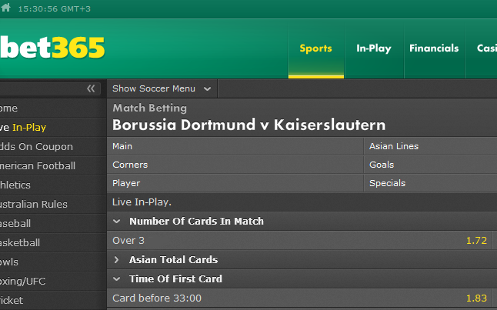Open the Show Soccer Menu dropdown
This screenshot has width=497, height=310.
[x=162, y=88]
